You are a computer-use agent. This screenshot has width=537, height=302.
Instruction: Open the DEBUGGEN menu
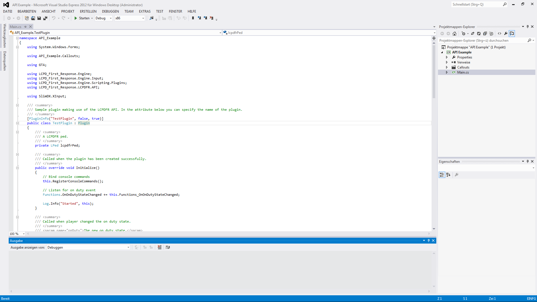(x=110, y=11)
